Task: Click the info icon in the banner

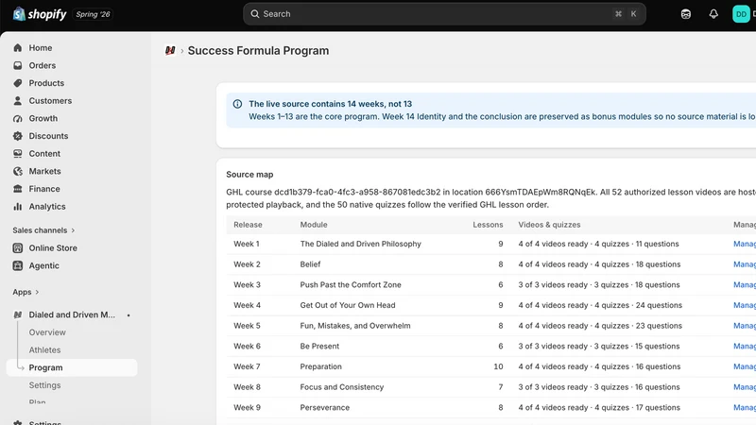Action: click(x=237, y=104)
